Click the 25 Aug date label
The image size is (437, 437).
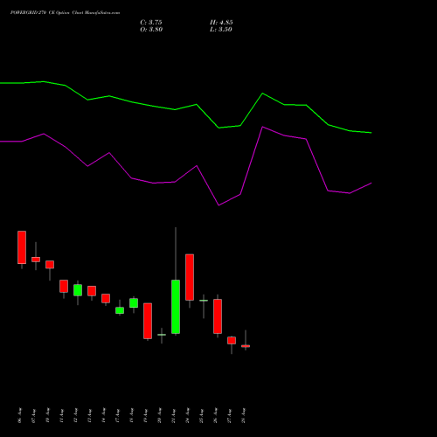pos(202,415)
